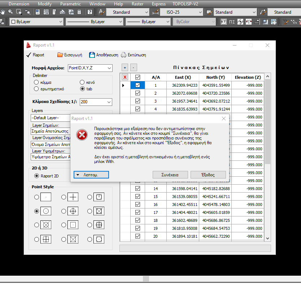The image size is (301, 284).
Task: Open the Markup Set Manager icon
Action: (71, 12)
